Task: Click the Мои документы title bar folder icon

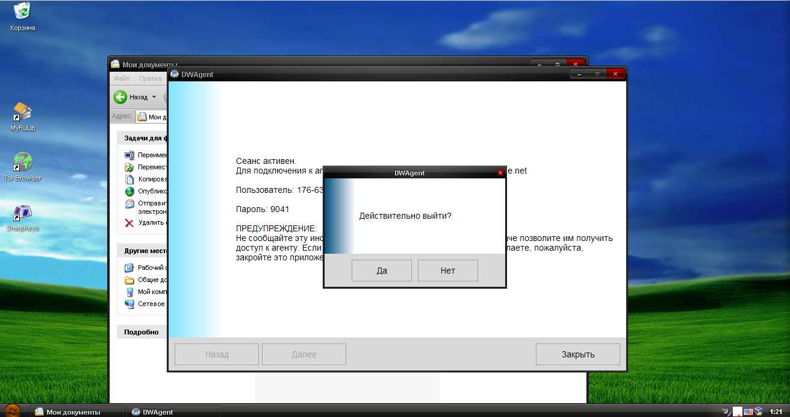Action: tap(116, 64)
